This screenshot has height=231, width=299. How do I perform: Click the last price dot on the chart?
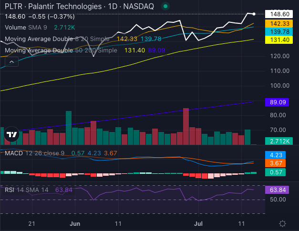[254, 14]
